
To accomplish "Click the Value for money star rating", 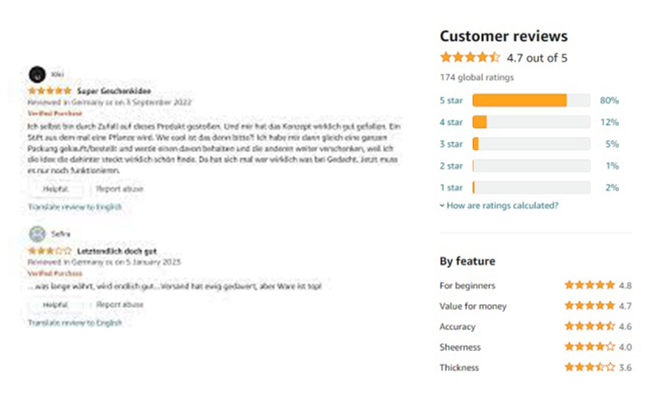I will coord(590,306).
